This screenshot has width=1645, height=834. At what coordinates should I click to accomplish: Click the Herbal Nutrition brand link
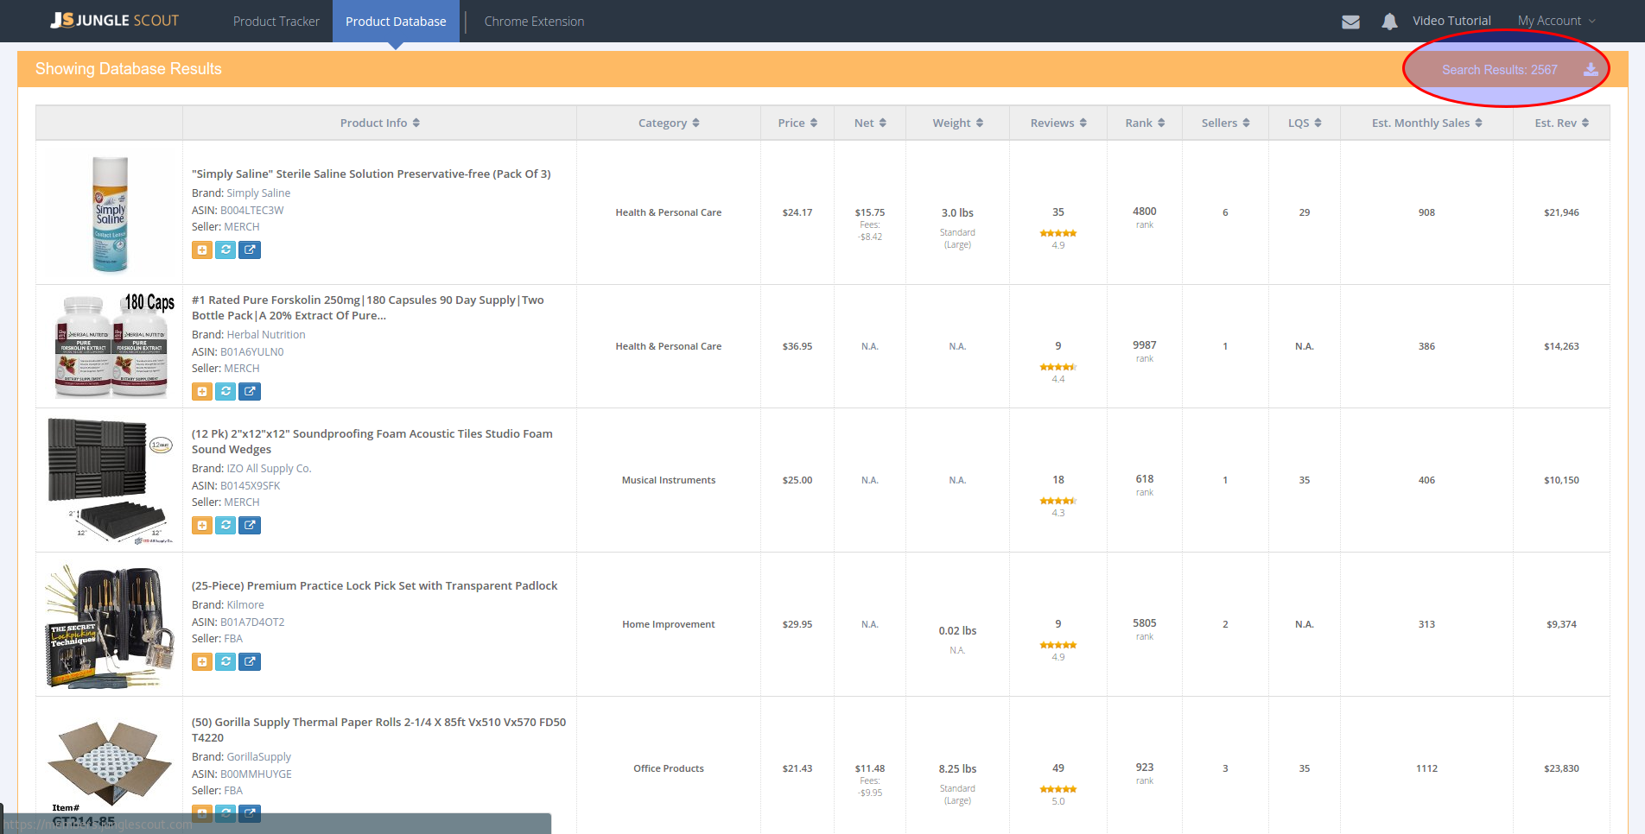266,335
